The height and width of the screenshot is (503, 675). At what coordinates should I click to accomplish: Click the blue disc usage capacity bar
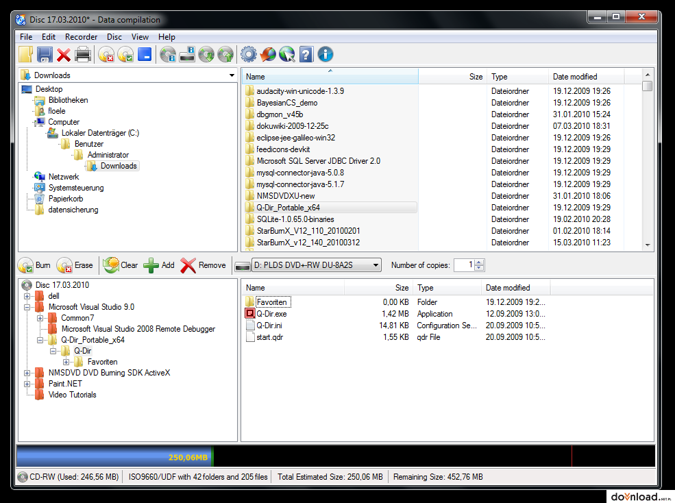(114, 456)
